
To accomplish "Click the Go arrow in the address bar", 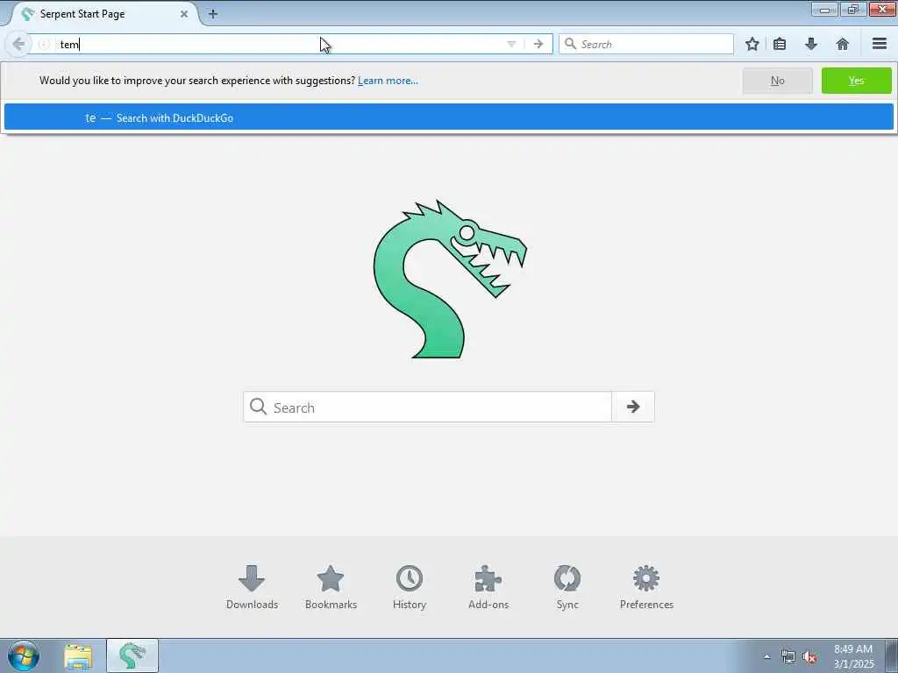I will click(x=538, y=44).
